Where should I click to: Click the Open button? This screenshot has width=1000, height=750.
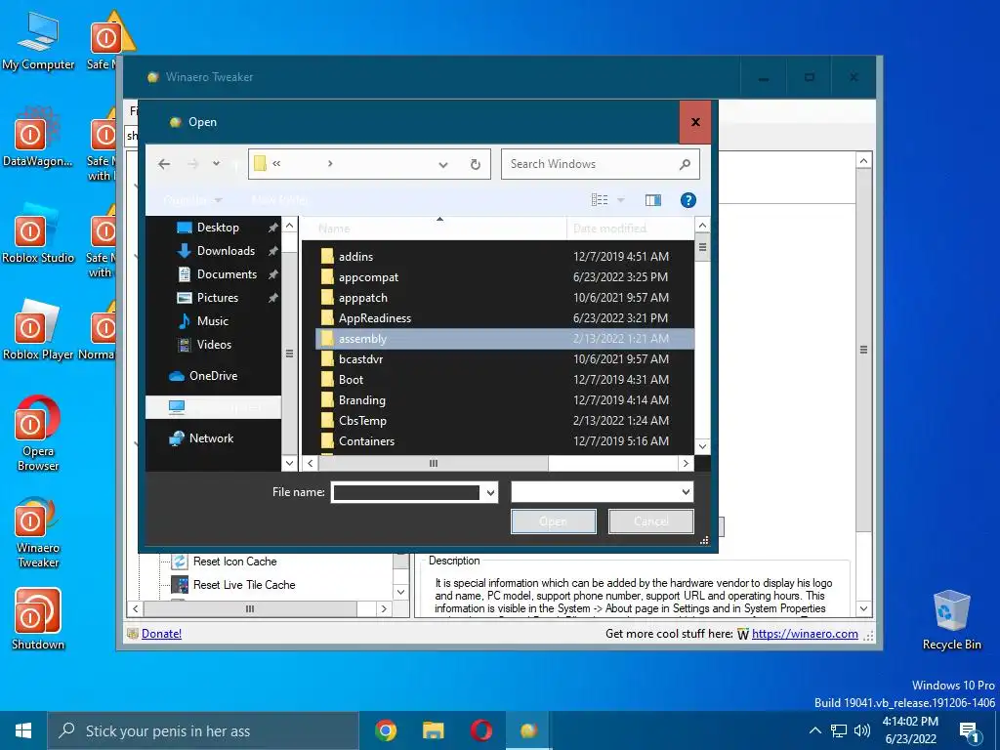[x=554, y=521]
